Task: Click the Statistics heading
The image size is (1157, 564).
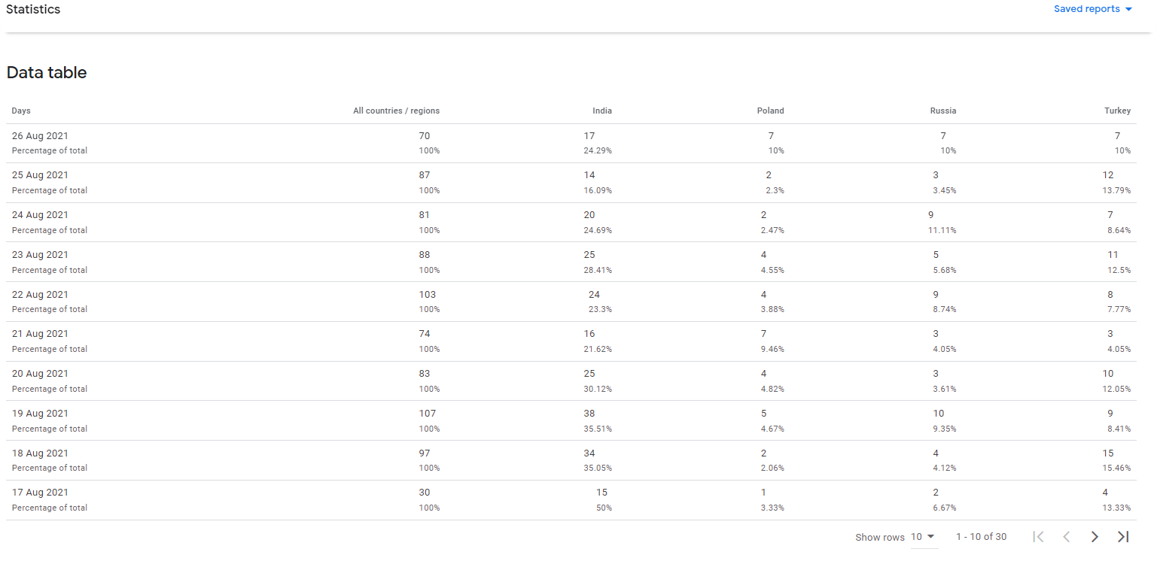Action: tap(33, 9)
